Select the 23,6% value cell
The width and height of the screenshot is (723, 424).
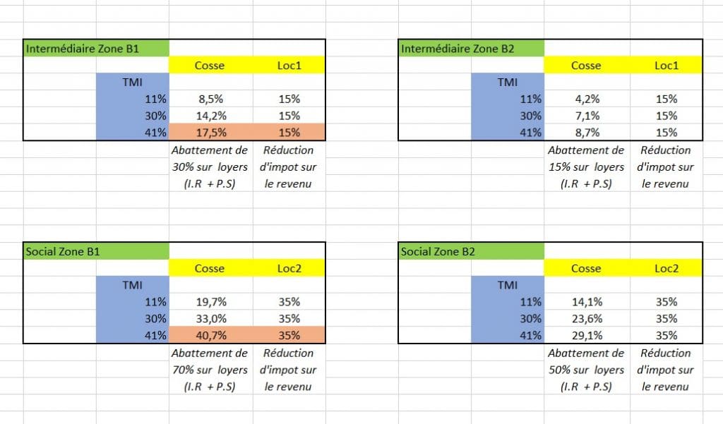point(585,318)
